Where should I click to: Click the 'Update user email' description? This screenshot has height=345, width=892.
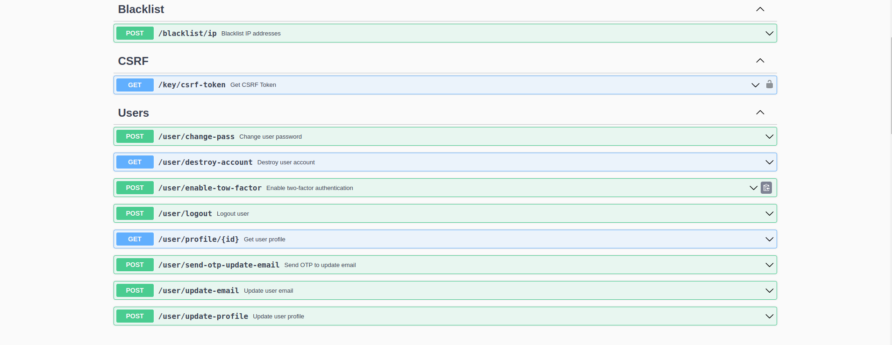point(269,291)
